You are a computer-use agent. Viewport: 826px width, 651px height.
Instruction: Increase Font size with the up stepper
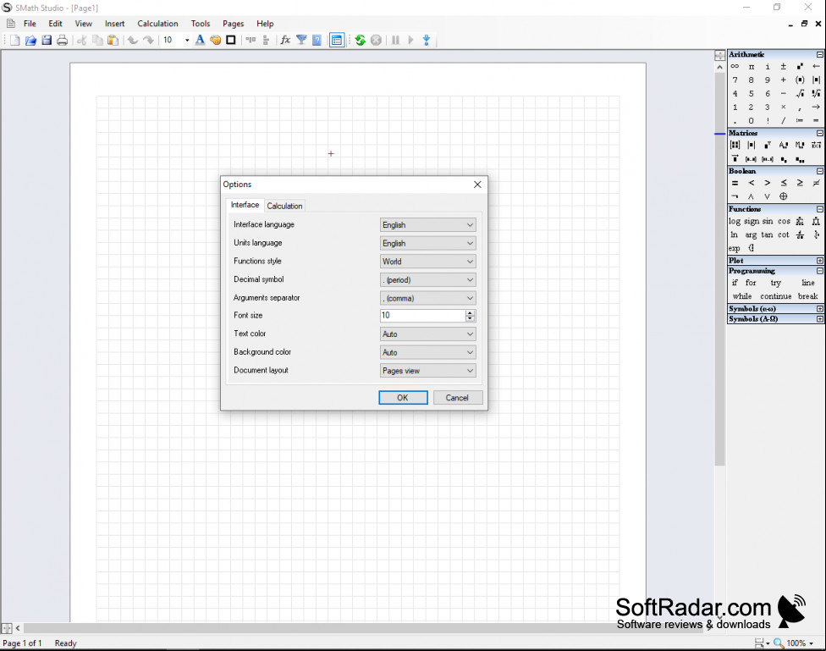pos(471,312)
